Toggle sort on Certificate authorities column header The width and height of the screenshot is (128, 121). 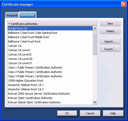point(52,24)
